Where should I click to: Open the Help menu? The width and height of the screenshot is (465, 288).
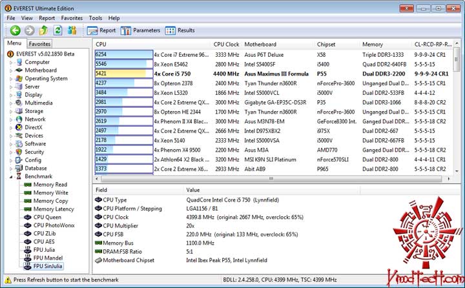(114, 18)
